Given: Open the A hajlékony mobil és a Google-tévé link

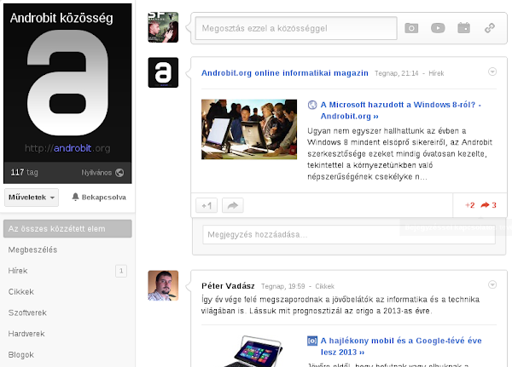Looking at the screenshot, I should coord(401,347).
